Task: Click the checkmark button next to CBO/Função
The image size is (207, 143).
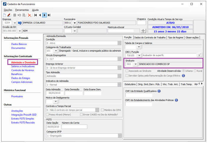Action: (x=200, y=55)
